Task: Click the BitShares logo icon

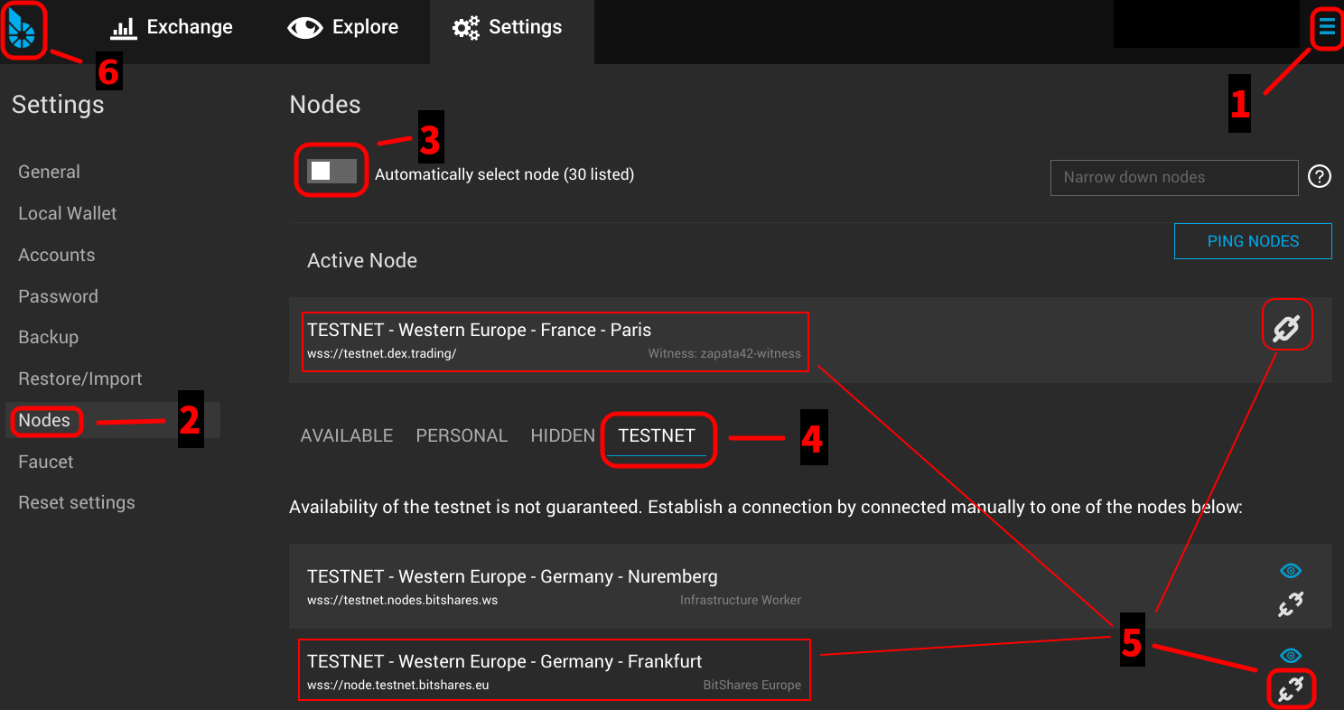Action: [22, 31]
